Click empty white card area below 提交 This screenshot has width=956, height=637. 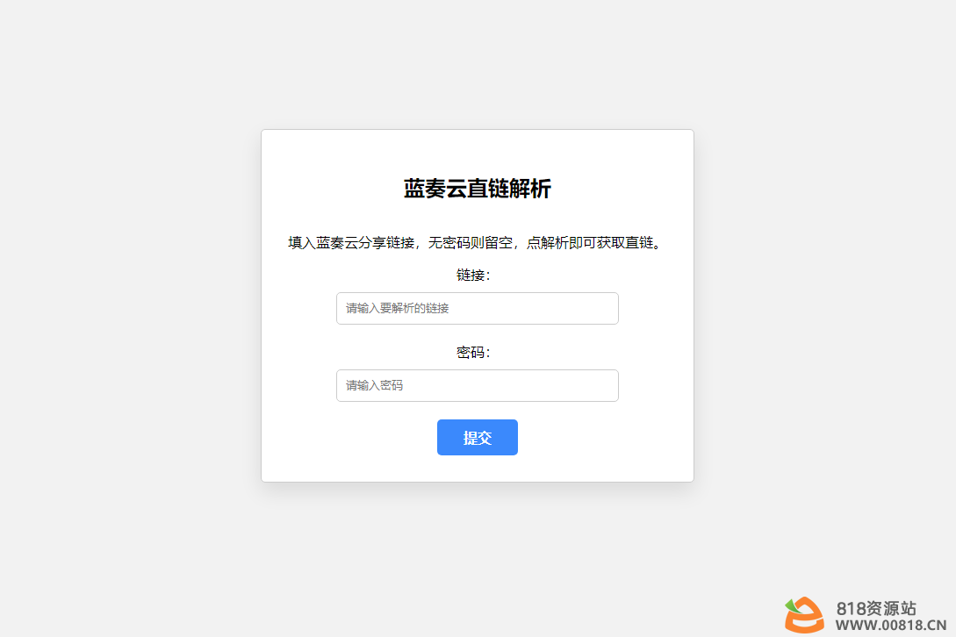coord(478,469)
